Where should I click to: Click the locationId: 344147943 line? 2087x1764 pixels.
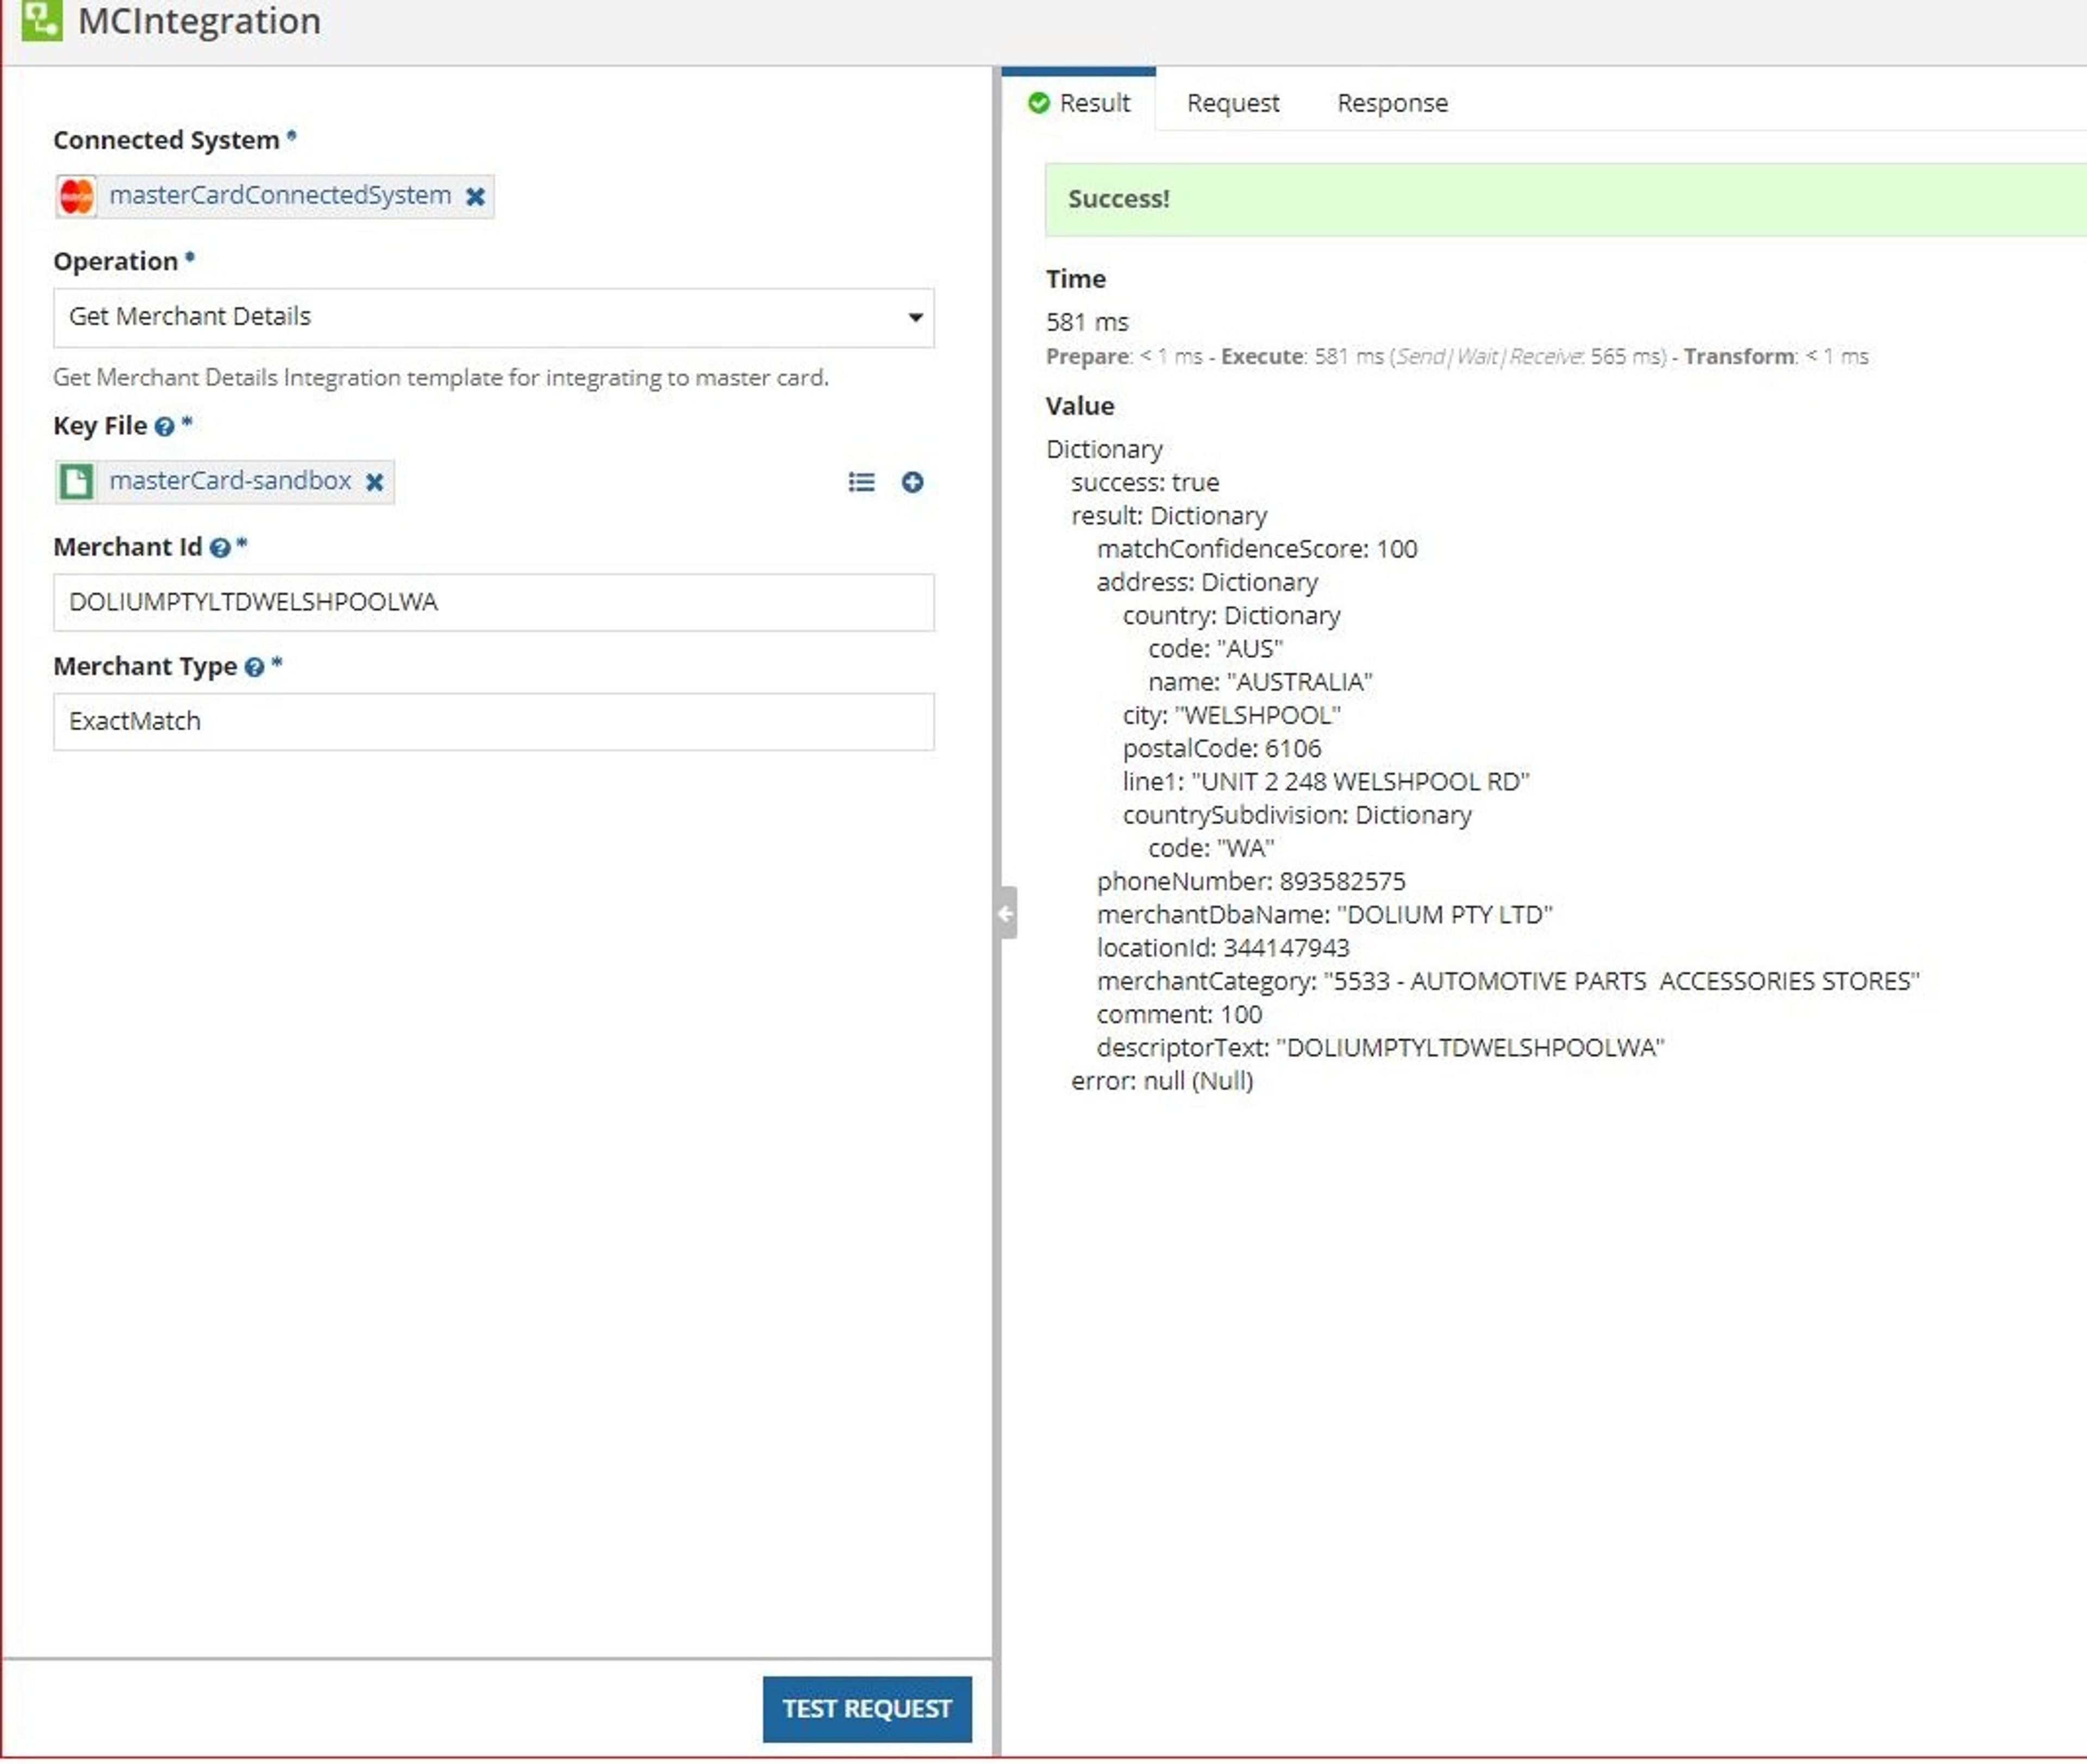click(x=1223, y=948)
